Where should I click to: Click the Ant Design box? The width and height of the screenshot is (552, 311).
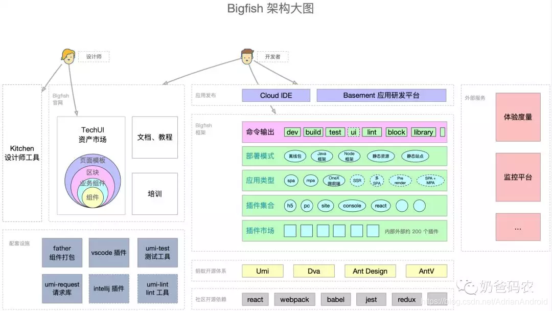pyautogui.click(x=370, y=271)
